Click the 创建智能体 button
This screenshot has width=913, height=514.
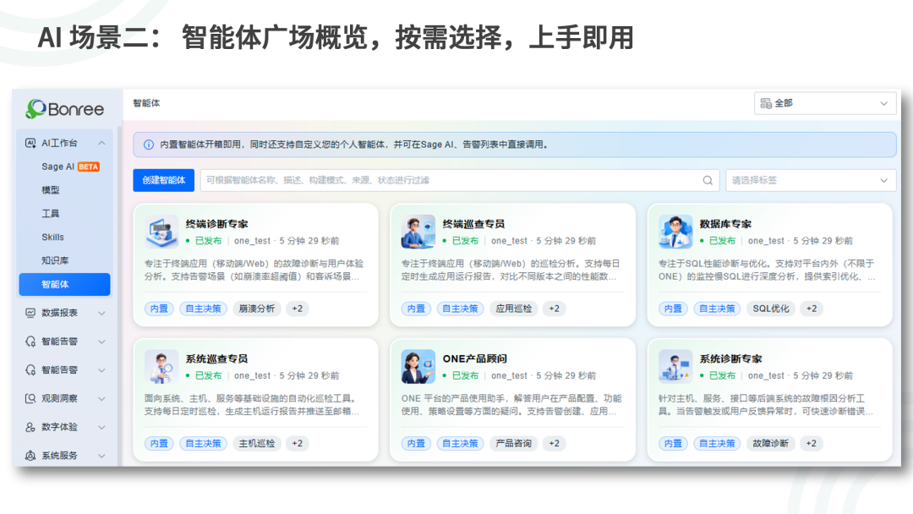click(x=164, y=180)
